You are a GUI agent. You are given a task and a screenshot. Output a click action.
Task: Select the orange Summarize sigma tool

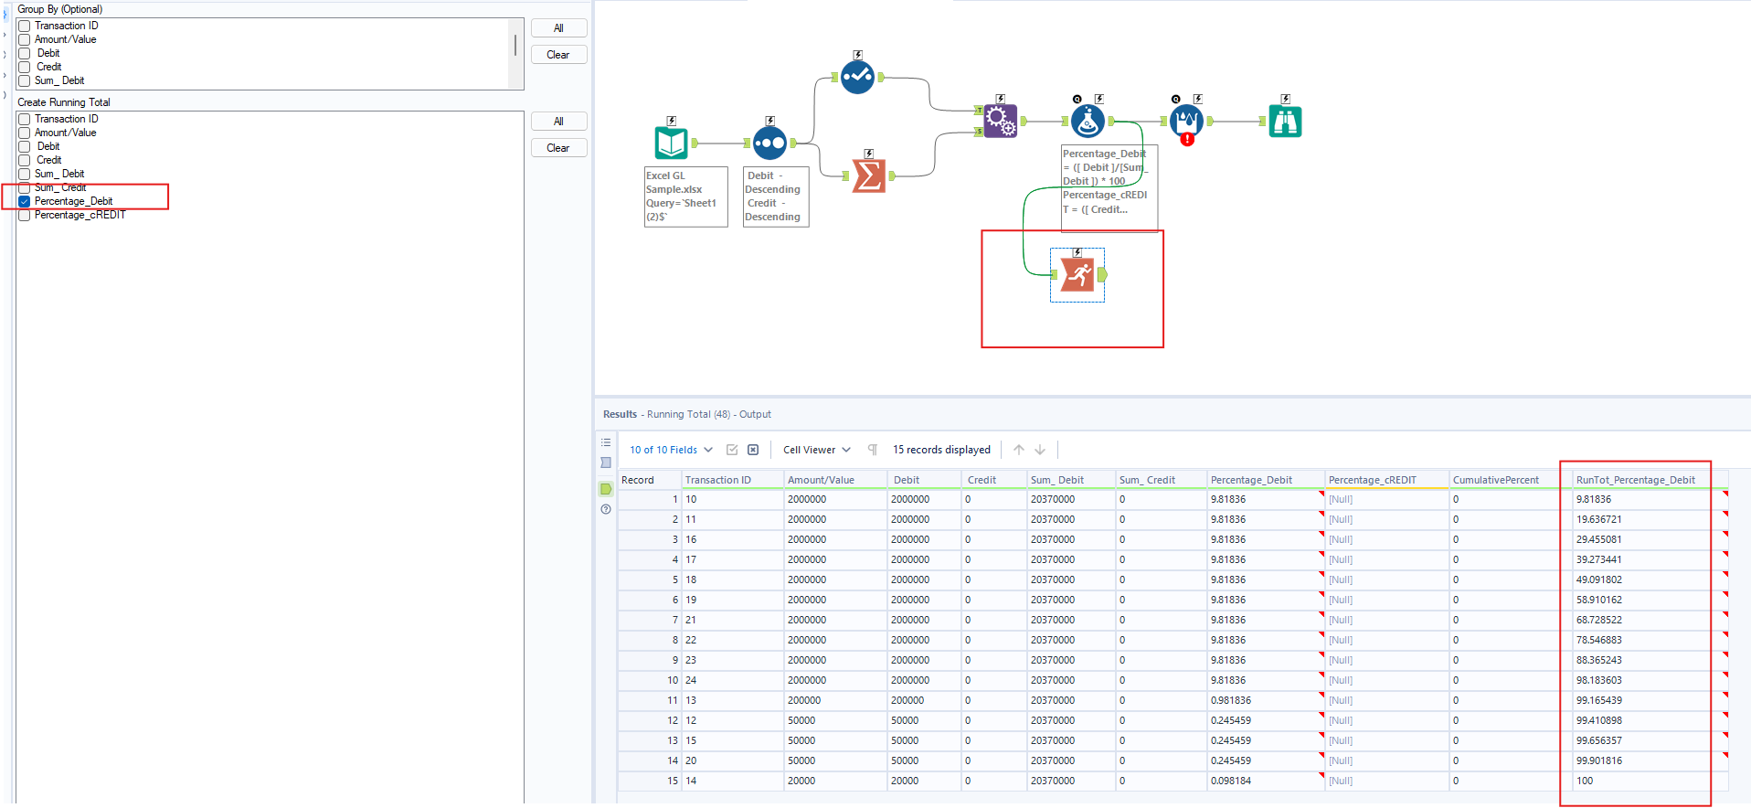pyautogui.click(x=868, y=175)
